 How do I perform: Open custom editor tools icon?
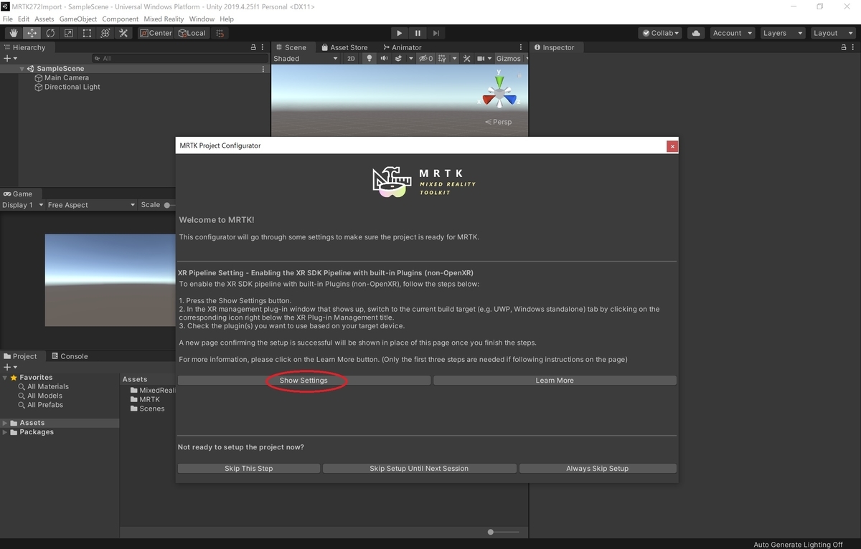pos(123,33)
